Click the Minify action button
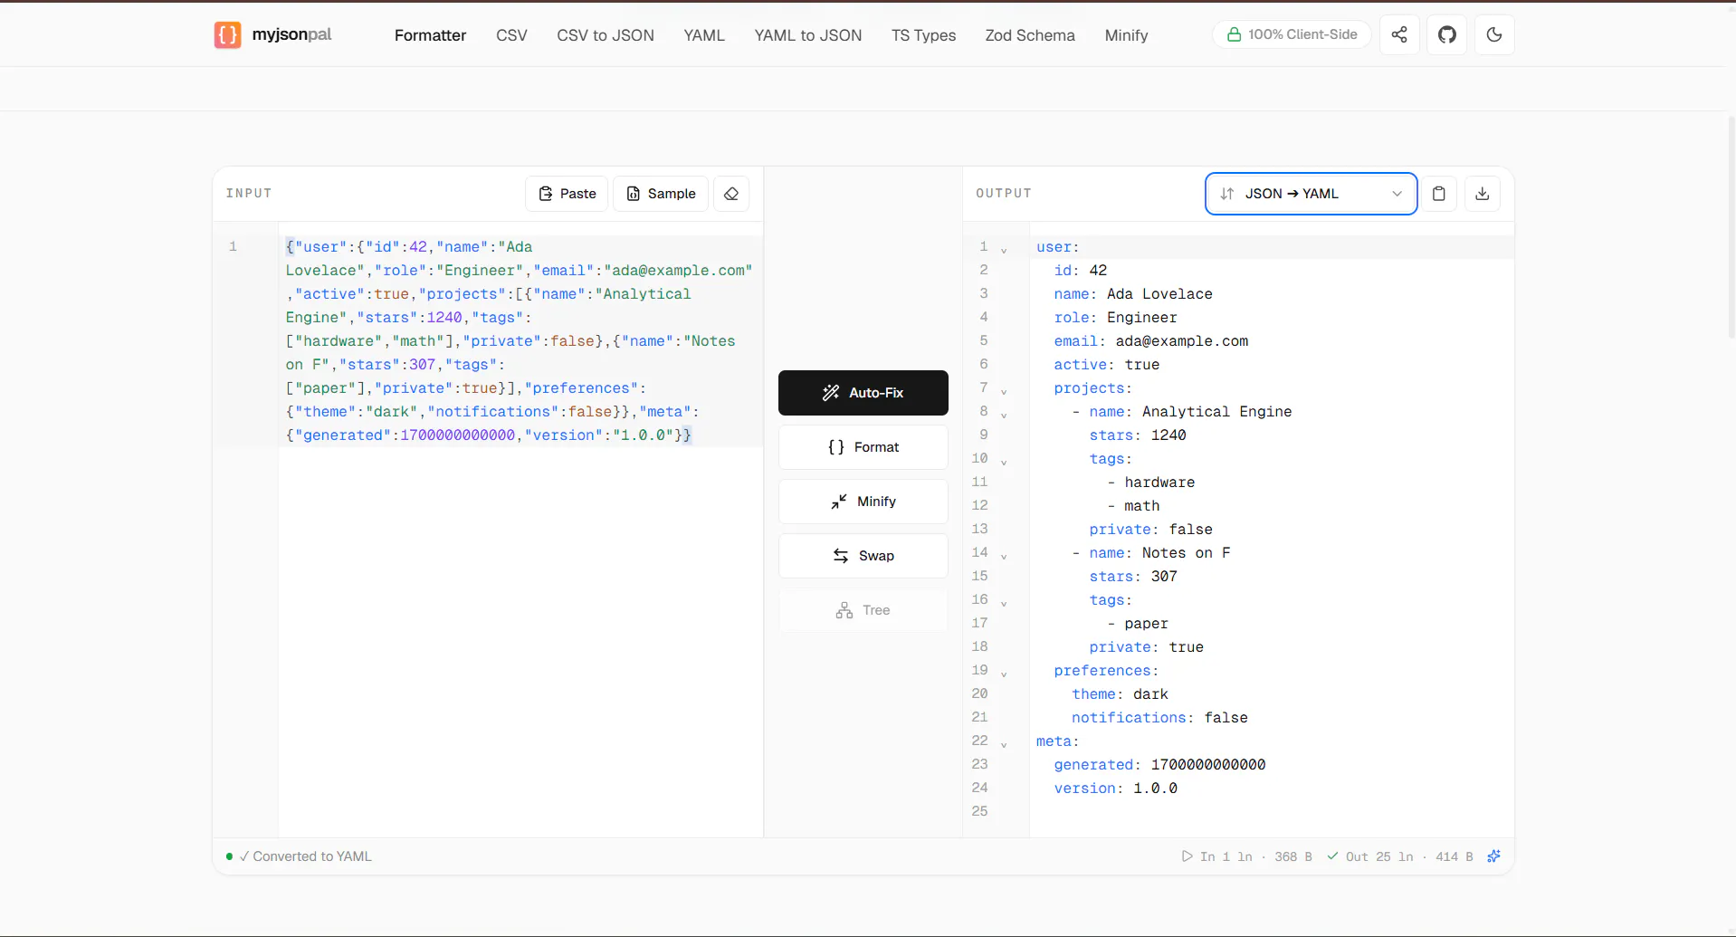Image resolution: width=1736 pixels, height=937 pixels. click(x=863, y=502)
